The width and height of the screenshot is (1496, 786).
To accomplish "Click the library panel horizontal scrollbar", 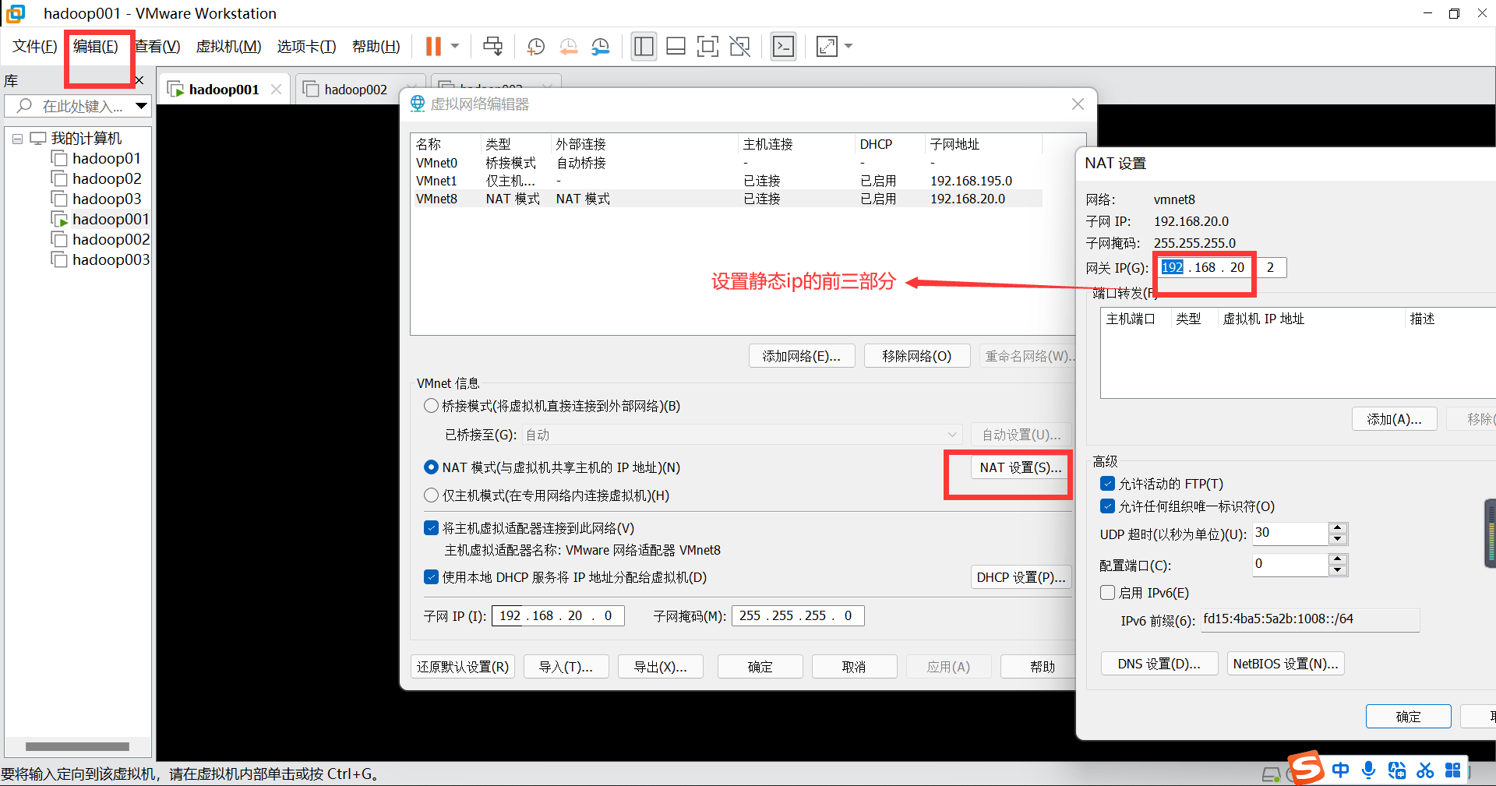I will tap(77, 746).
